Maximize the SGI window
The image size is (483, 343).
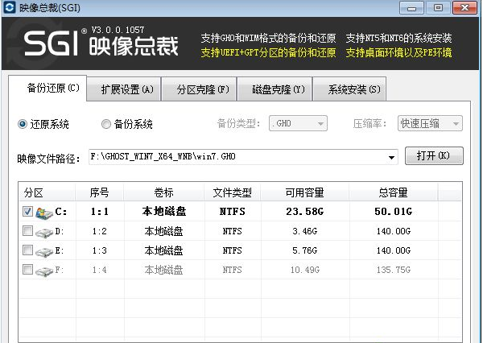pos(437,8)
